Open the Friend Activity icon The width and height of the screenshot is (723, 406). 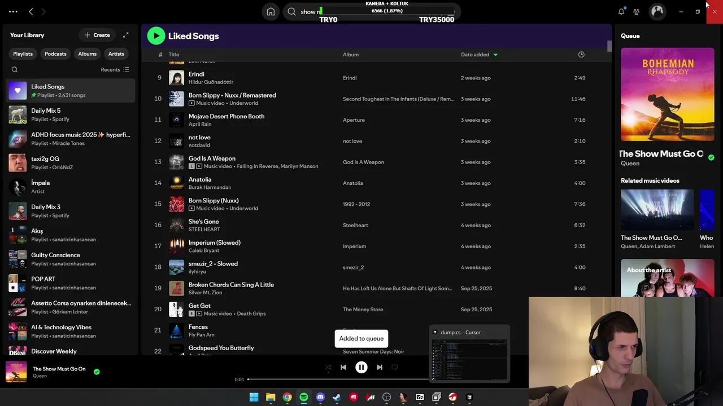point(637,11)
